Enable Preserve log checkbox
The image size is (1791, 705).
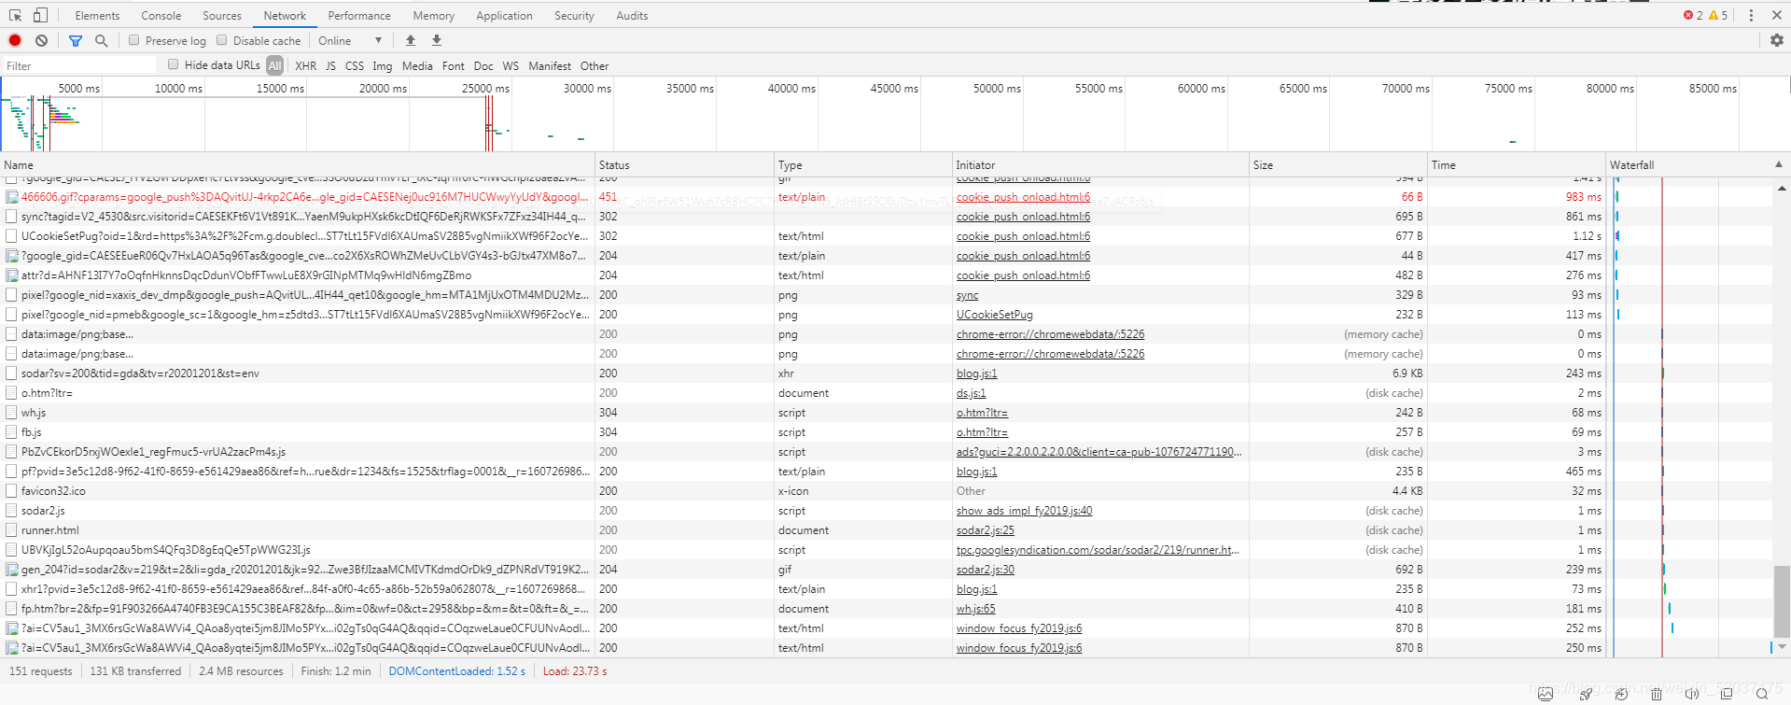(134, 40)
